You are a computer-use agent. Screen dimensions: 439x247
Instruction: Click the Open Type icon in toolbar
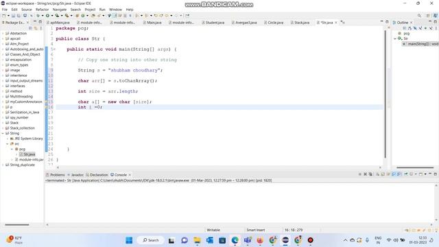93,16
